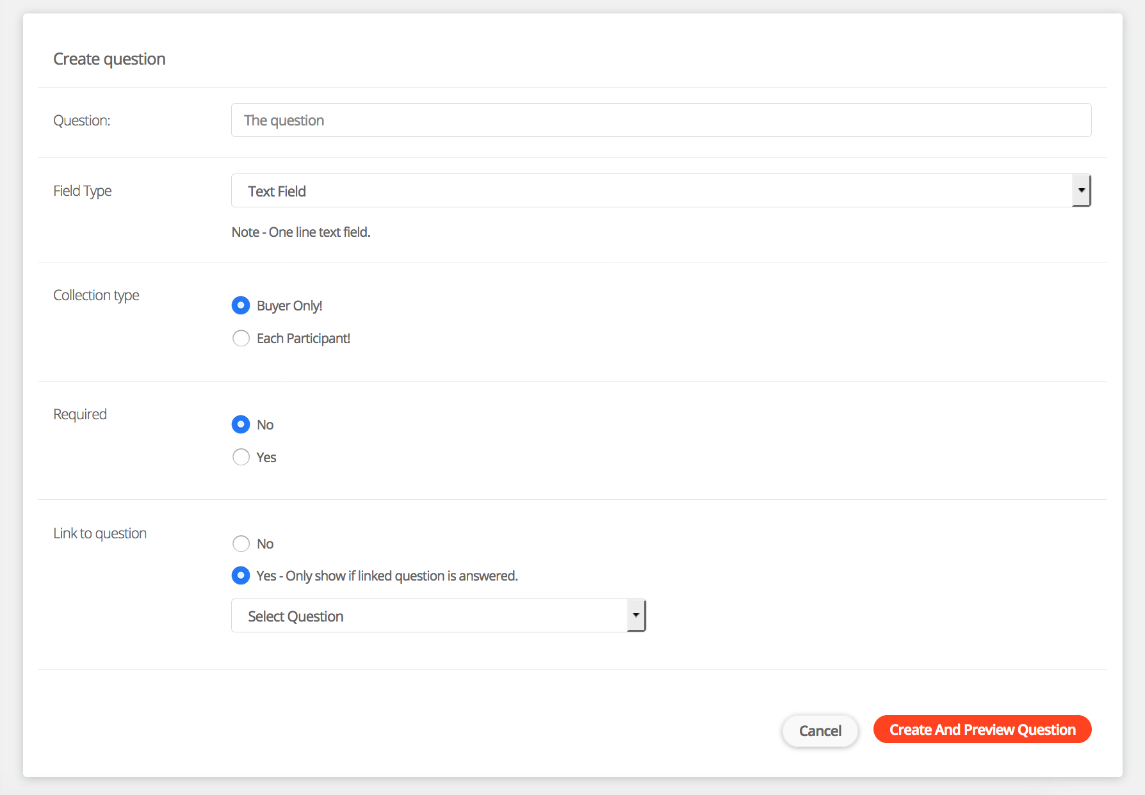
Task: Set Required to No
Action: coord(241,424)
